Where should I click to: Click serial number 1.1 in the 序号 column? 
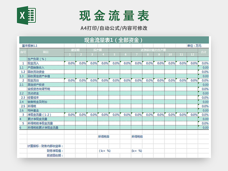coord(22,68)
